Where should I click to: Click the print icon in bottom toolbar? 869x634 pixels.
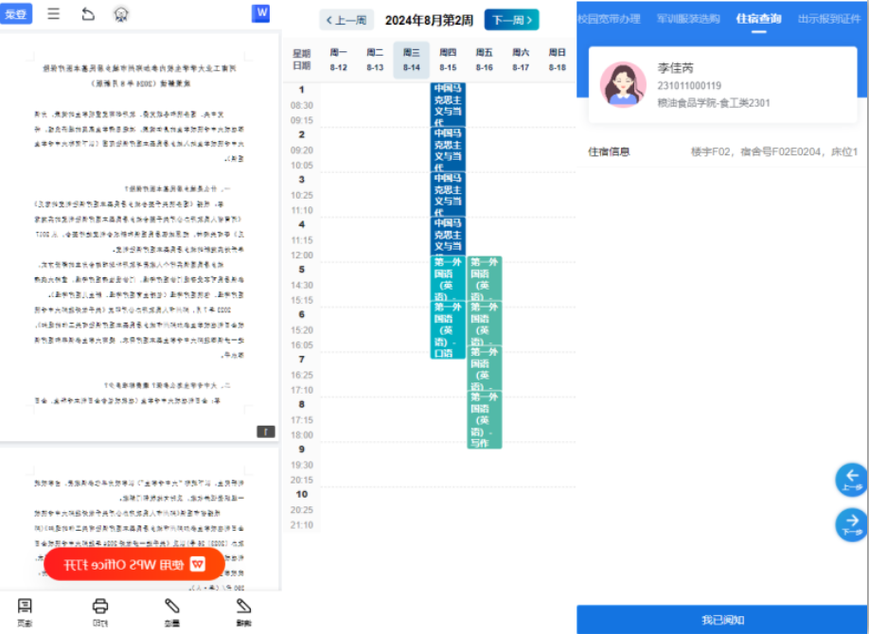coord(100,610)
